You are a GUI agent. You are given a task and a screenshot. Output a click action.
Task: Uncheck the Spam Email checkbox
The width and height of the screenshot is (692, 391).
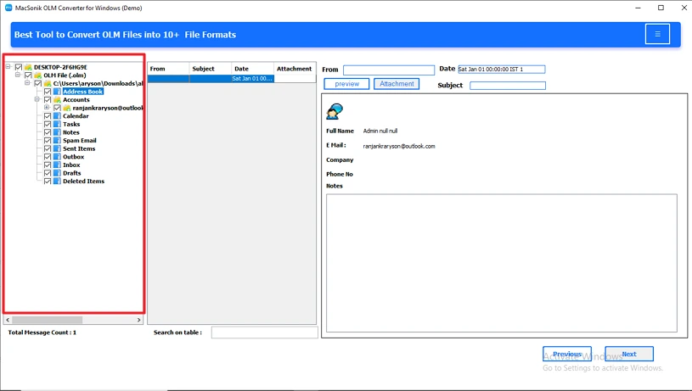coord(48,141)
